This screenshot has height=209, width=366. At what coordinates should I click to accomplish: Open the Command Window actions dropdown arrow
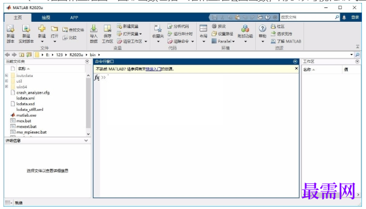[295, 61]
